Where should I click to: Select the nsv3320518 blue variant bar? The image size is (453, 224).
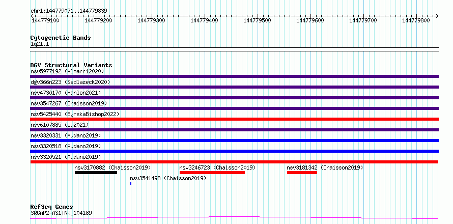pyautogui.click(x=234, y=151)
